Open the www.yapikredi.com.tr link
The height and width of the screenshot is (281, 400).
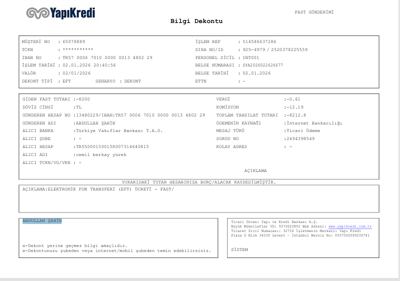click(350, 226)
